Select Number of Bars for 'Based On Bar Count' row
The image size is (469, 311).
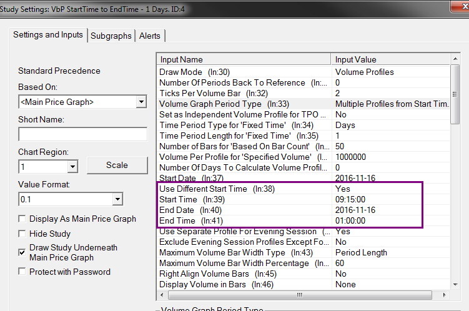coord(304,146)
